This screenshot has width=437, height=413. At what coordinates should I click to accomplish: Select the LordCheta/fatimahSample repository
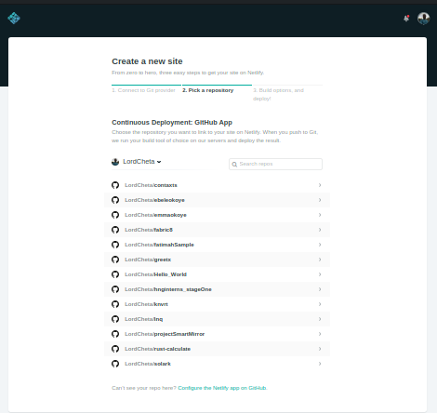pos(217,245)
